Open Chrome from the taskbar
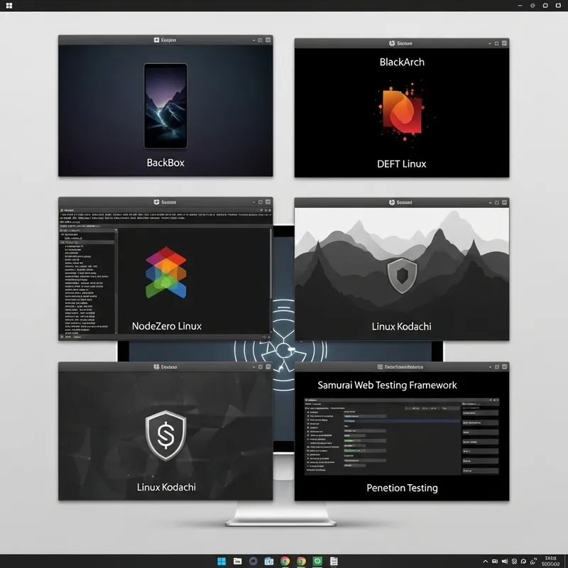568x568 pixels. [x=285, y=561]
